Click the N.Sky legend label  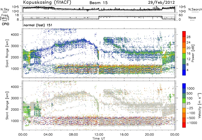[5, 9]
